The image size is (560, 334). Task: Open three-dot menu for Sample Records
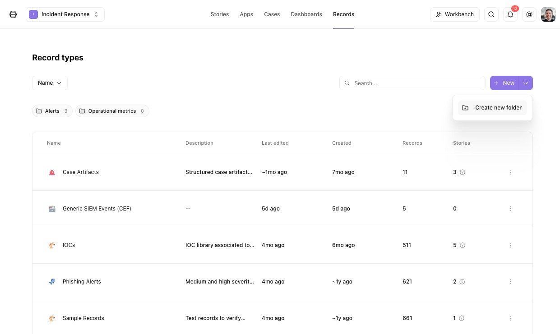click(x=511, y=318)
